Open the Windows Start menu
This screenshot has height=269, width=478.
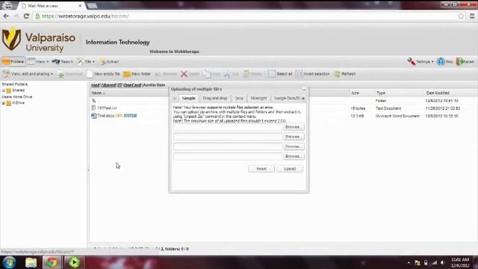click(x=9, y=262)
